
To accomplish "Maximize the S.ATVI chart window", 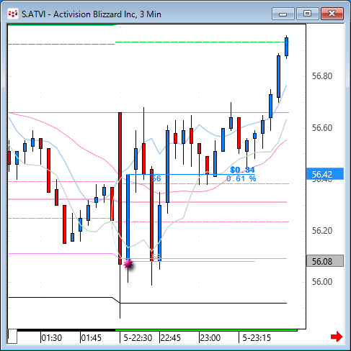I will point(307,14).
